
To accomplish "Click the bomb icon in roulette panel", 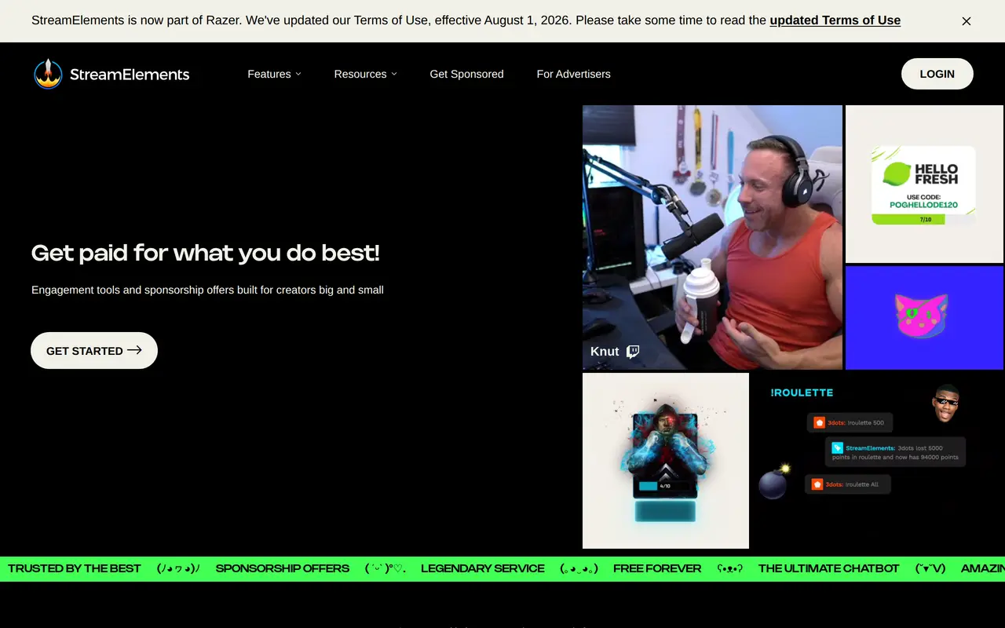I will [x=773, y=482].
